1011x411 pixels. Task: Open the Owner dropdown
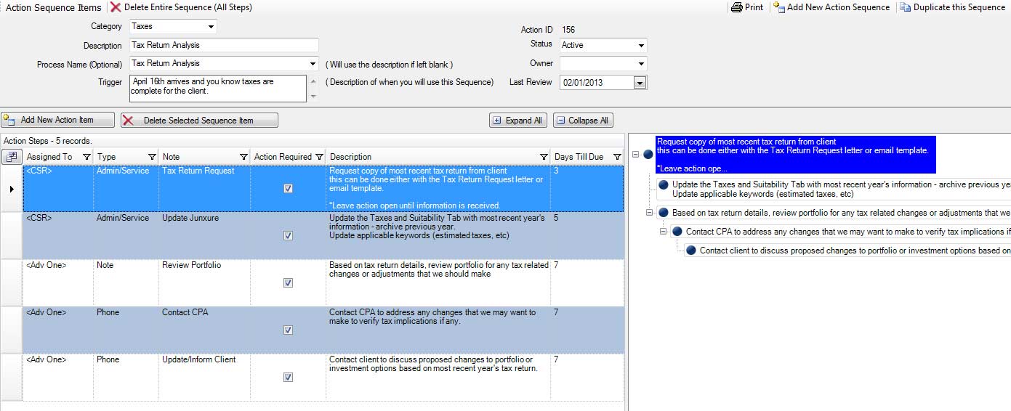pyautogui.click(x=641, y=64)
